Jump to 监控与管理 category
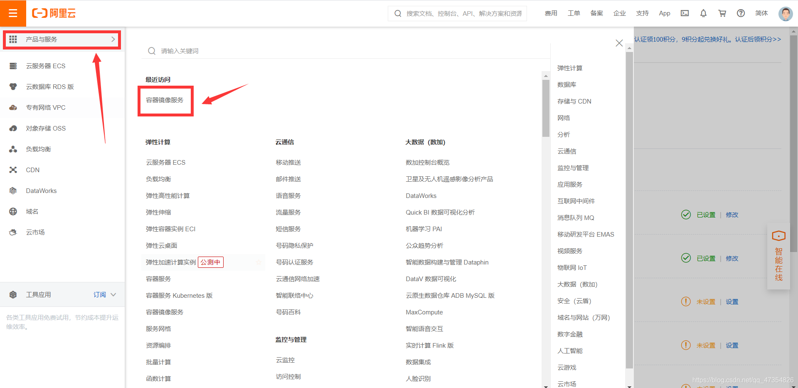This screenshot has width=798, height=388. (x=573, y=168)
